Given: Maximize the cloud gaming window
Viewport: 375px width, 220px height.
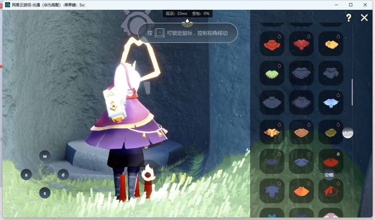Looking at the screenshot, I should point(351,5).
